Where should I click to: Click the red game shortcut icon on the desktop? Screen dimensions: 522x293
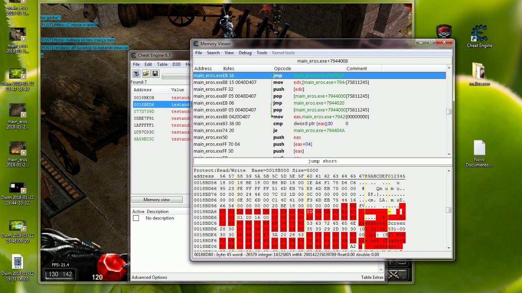tap(444, 31)
